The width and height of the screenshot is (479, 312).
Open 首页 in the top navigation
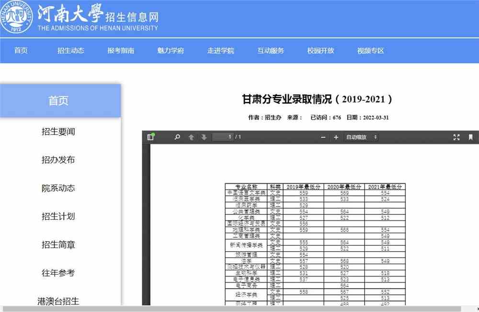(x=21, y=51)
